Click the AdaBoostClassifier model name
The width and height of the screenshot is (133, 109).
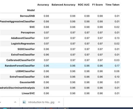pyautogui.click(x=23, y=38)
